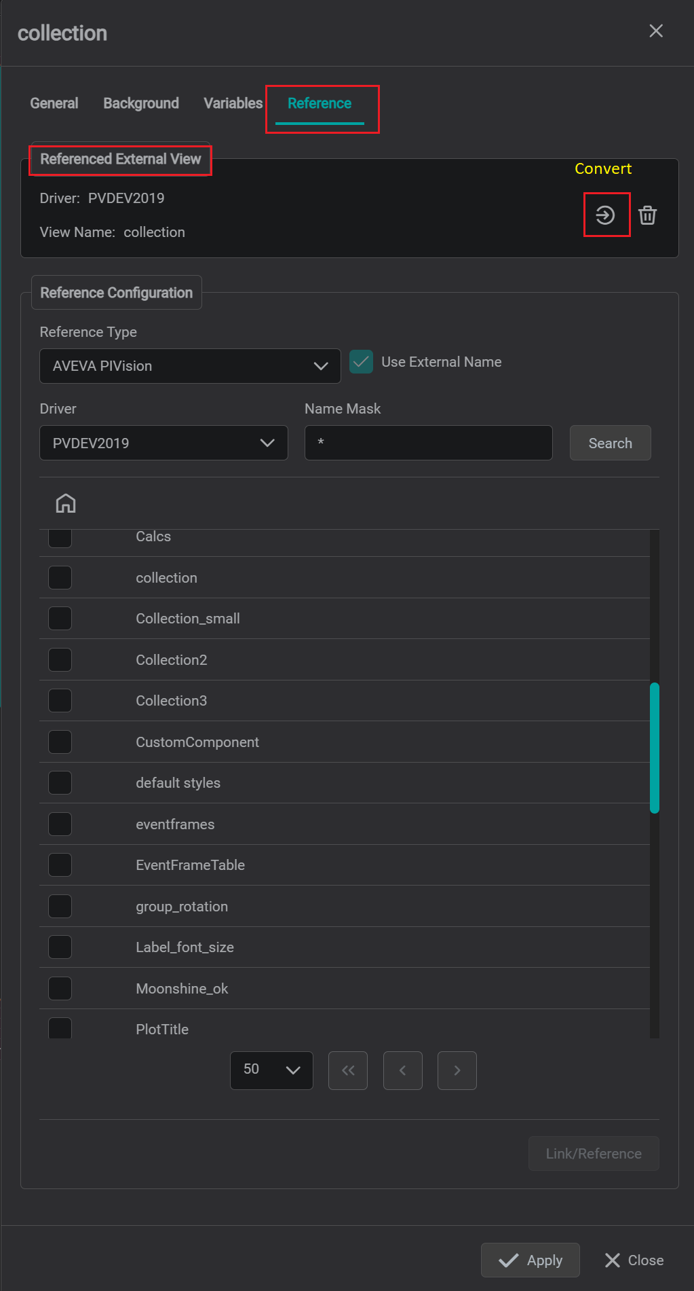
Task: Select the eventframes checkbox
Action: click(60, 824)
